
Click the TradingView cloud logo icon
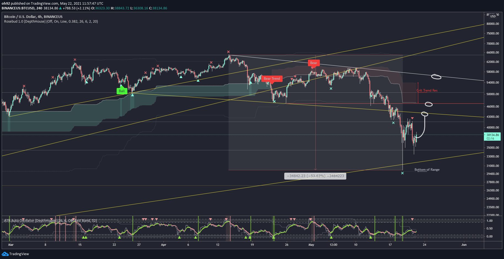click(x=5, y=254)
